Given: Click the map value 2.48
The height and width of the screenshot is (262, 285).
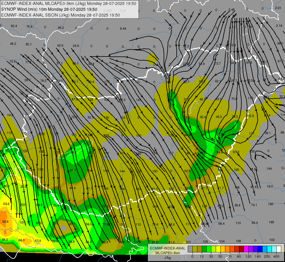Looking at the screenshot, I should pyautogui.click(x=231, y=10).
